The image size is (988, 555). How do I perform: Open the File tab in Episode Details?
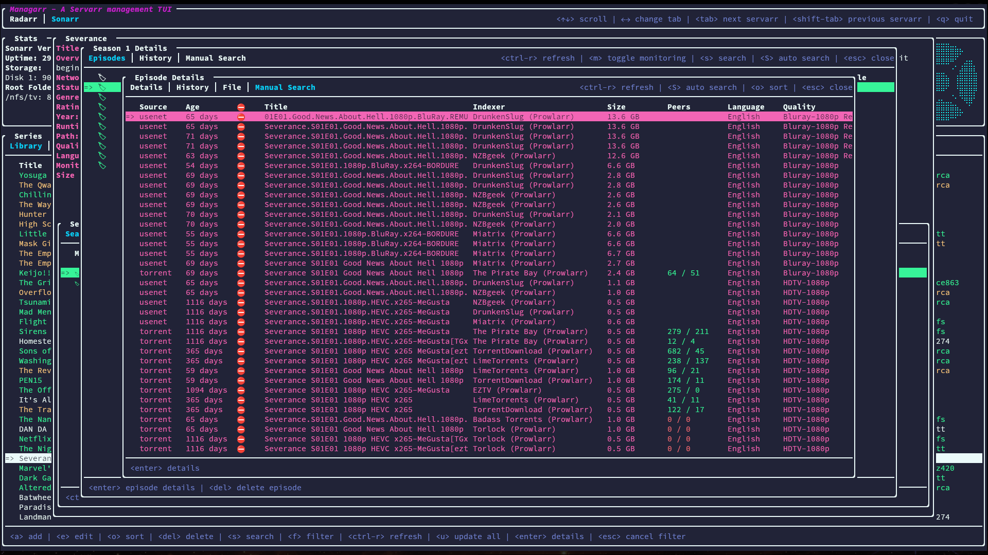click(232, 87)
